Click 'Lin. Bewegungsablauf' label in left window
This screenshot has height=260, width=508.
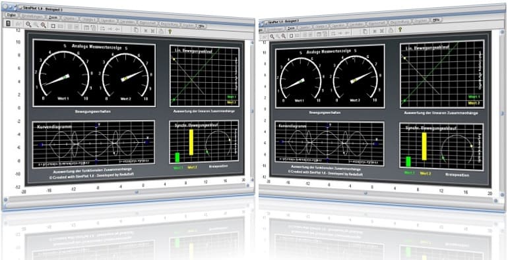(194, 51)
